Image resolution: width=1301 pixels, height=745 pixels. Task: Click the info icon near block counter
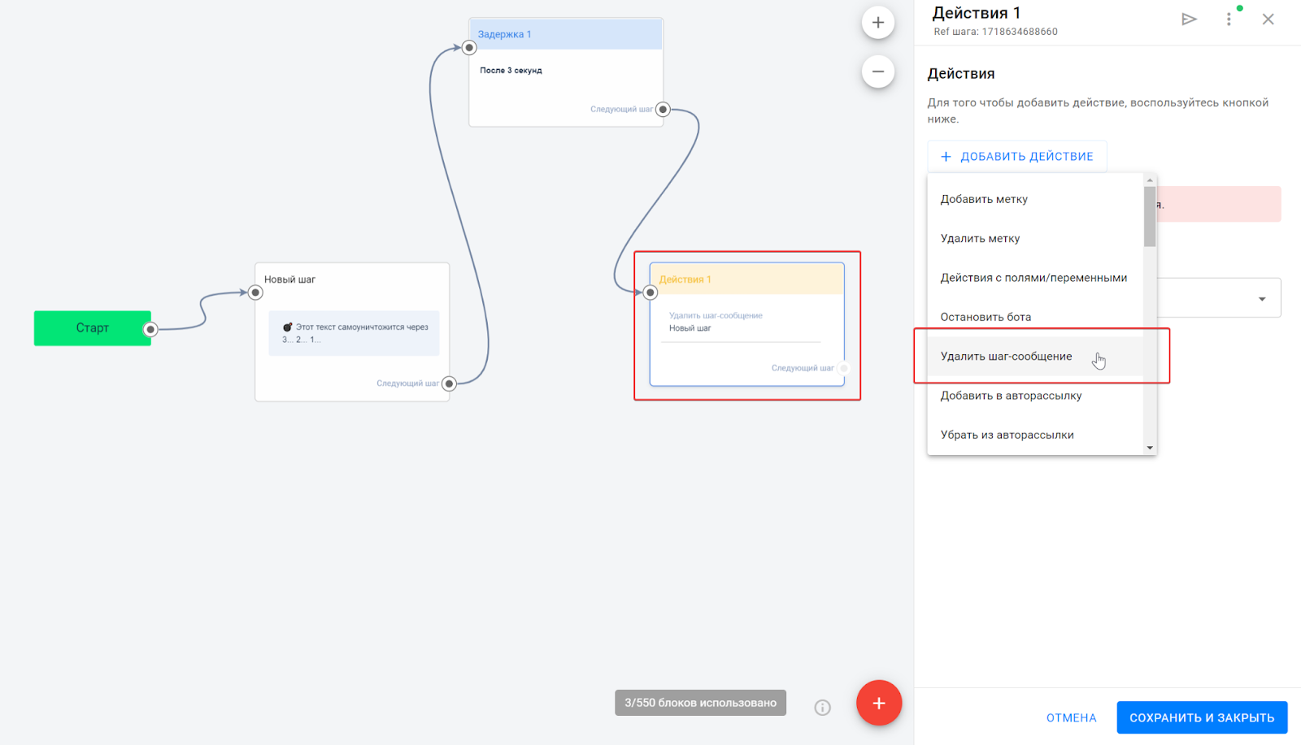(822, 708)
